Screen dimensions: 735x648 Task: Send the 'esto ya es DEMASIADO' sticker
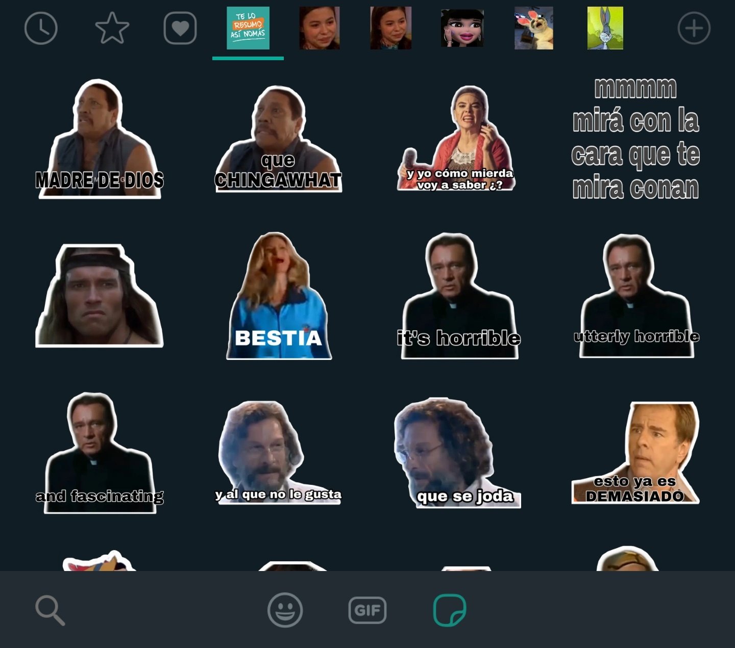click(x=635, y=453)
